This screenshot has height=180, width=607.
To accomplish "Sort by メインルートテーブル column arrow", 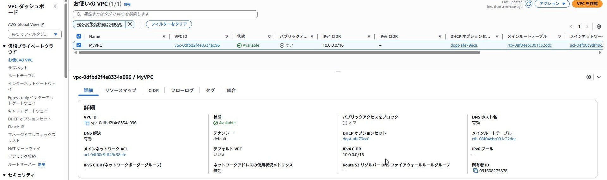I will click(560, 37).
